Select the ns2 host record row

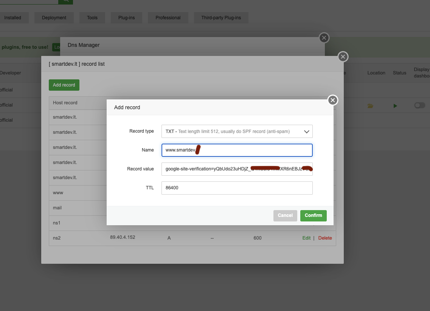click(192, 238)
